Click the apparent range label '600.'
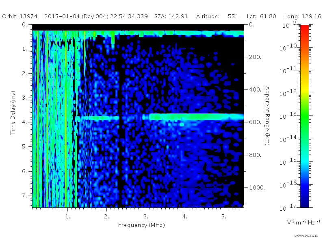325x244 pixels. point(255,122)
